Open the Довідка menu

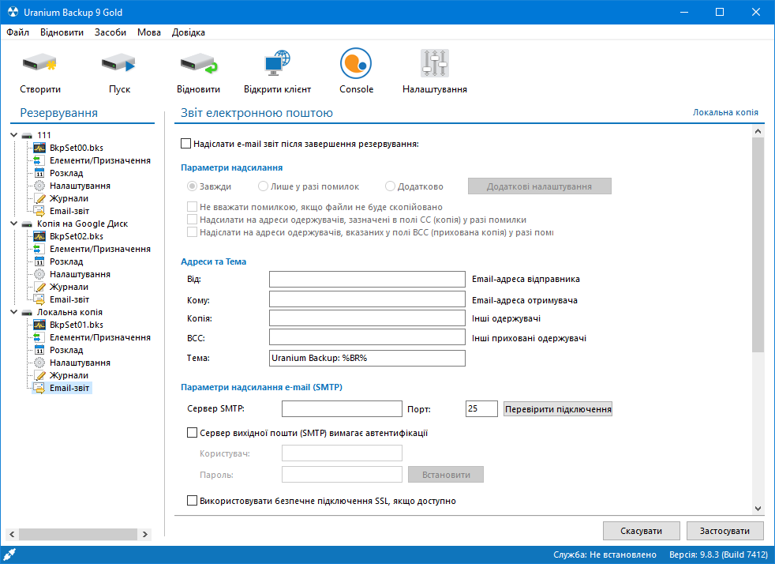(x=189, y=32)
